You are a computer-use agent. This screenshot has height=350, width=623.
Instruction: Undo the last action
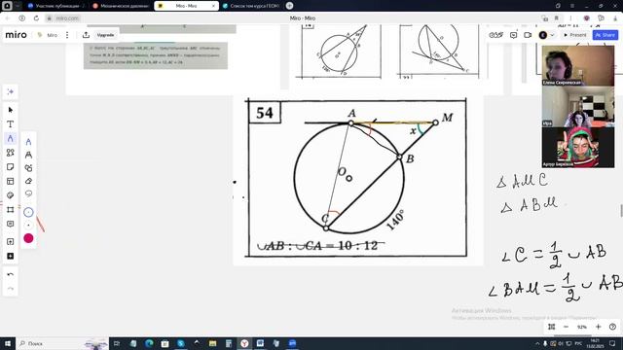click(11, 274)
